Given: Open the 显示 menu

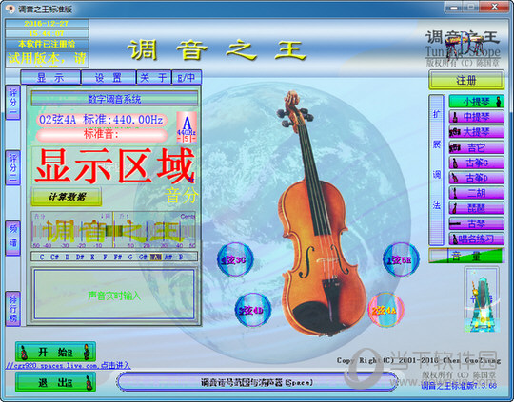Looking at the screenshot, I should [x=50, y=78].
